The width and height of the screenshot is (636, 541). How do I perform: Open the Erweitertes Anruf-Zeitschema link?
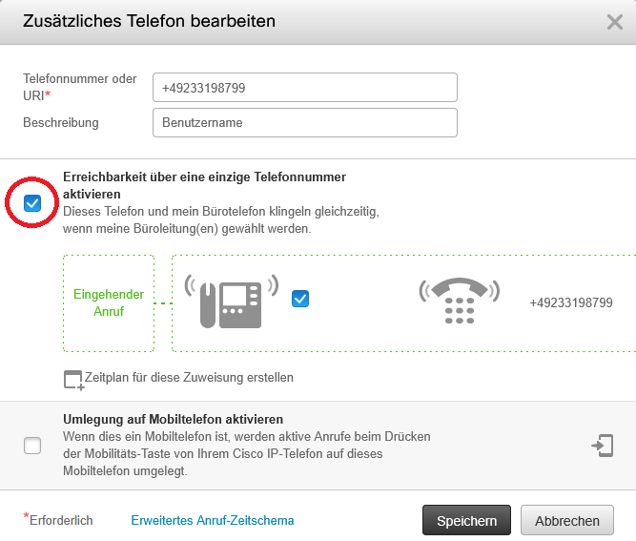pos(212,521)
